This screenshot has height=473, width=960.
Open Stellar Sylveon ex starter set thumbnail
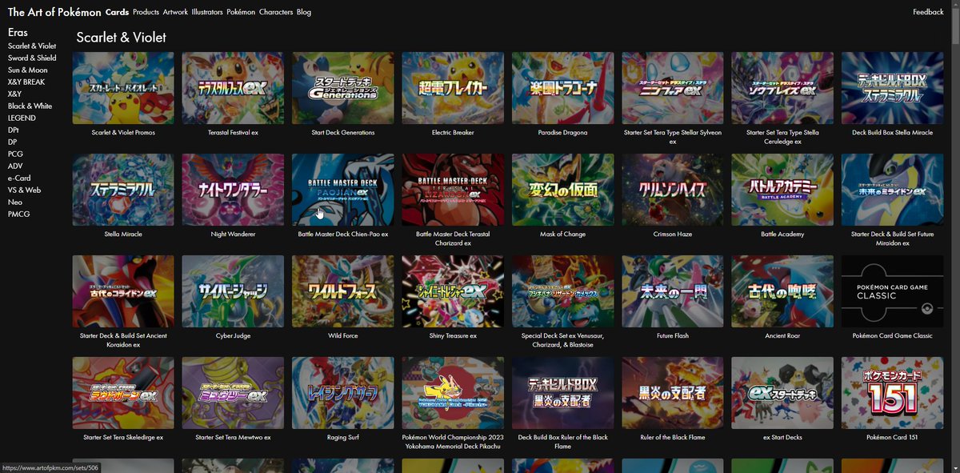pos(673,88)
